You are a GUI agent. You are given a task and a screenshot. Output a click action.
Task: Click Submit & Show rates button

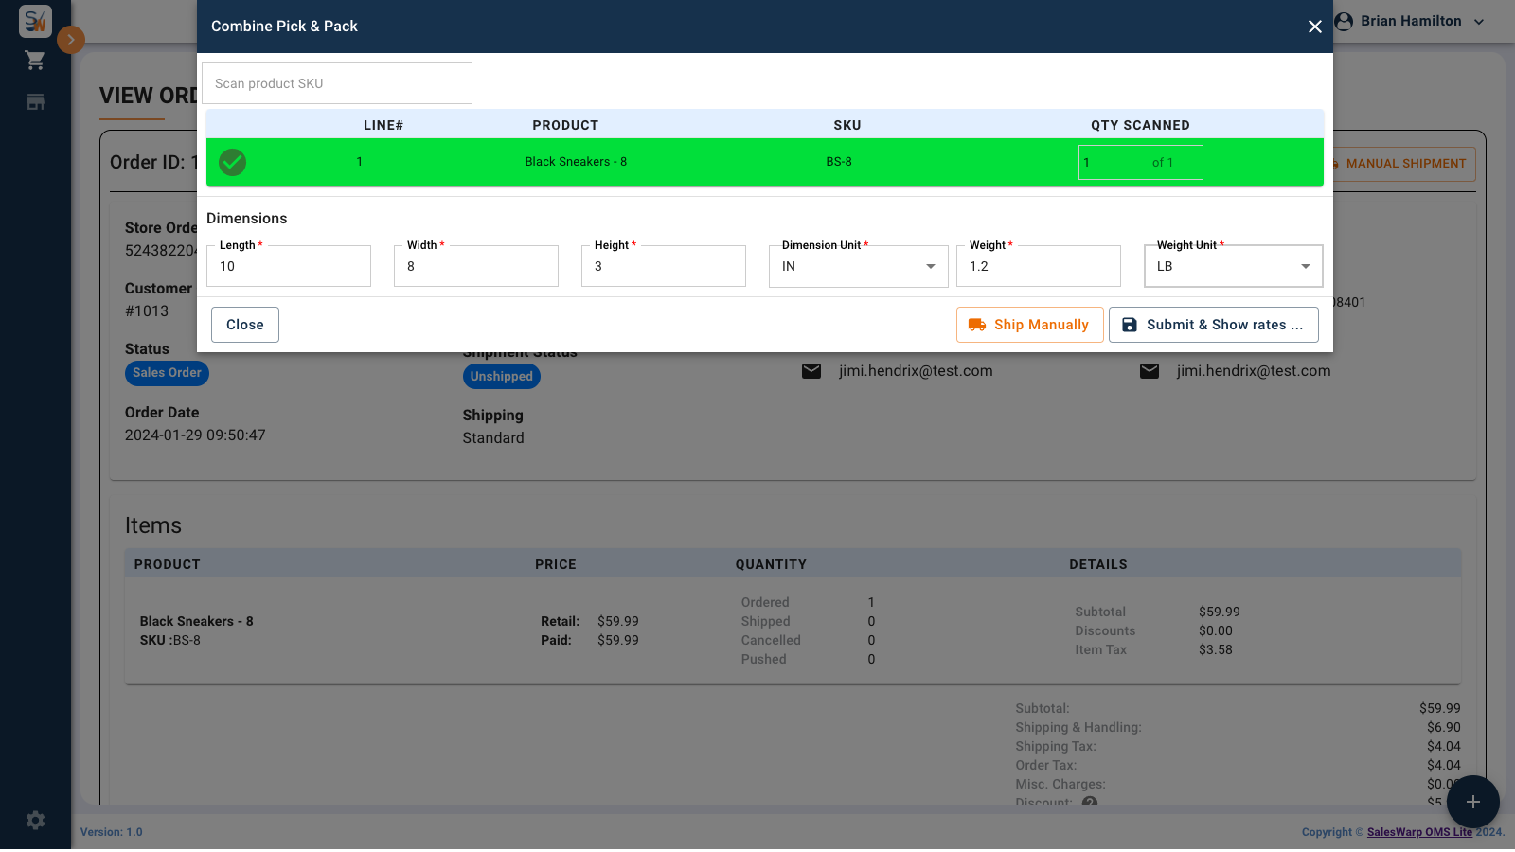(1213, 325)
